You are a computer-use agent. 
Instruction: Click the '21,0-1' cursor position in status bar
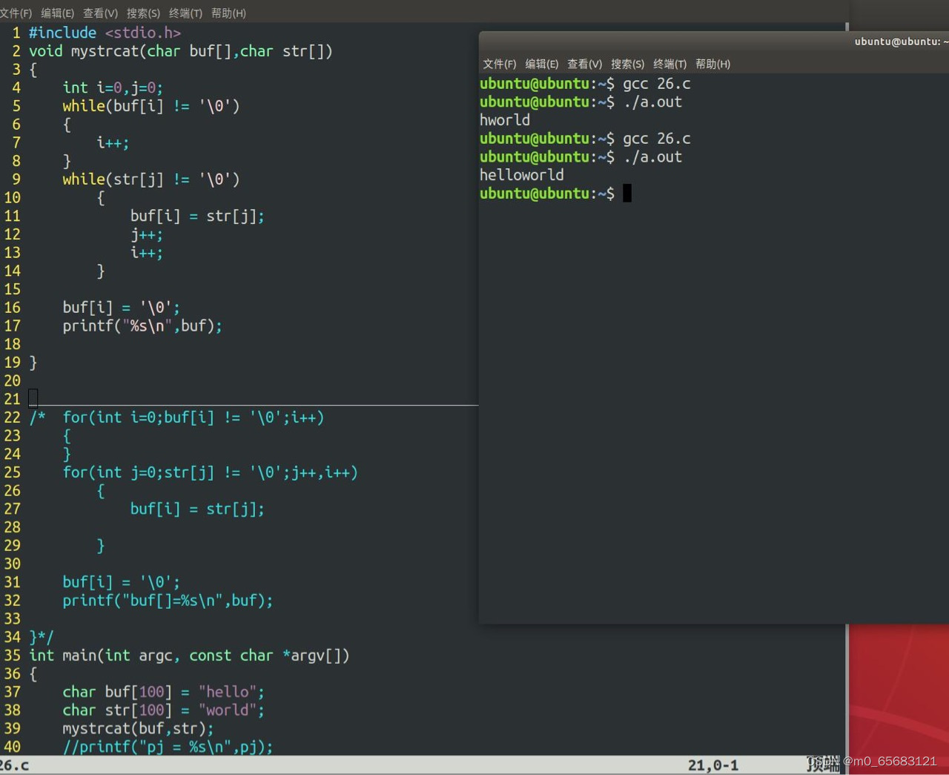click(713, 765)
